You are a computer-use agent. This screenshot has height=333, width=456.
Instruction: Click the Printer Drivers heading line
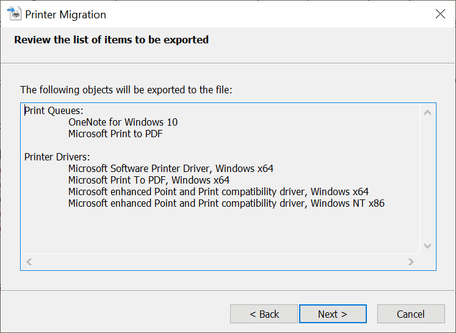[57, 157]
